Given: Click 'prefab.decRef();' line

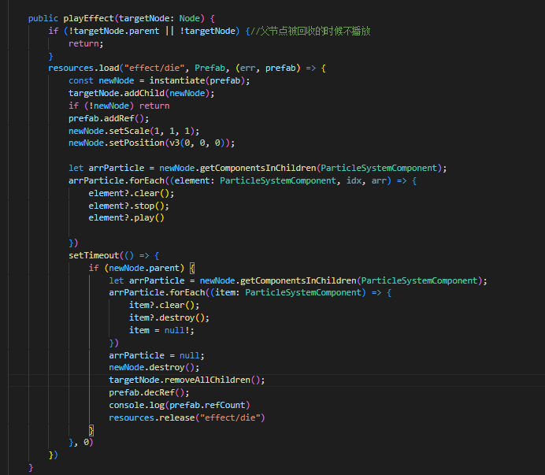Looking at the screenshot, I should (149, 392).
